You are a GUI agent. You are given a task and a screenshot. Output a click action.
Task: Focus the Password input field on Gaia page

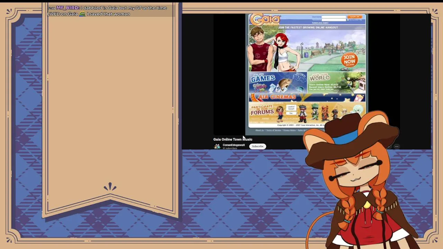pyautogui.click(x=334, y=20)
